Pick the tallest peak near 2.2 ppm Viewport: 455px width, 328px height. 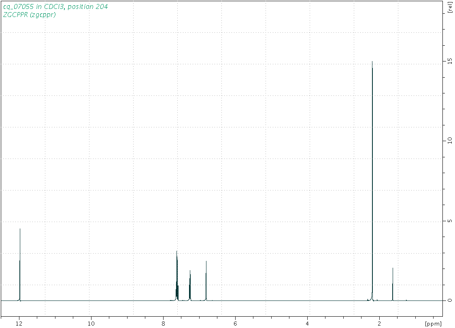pyautogui.click(x=372, y=181)
